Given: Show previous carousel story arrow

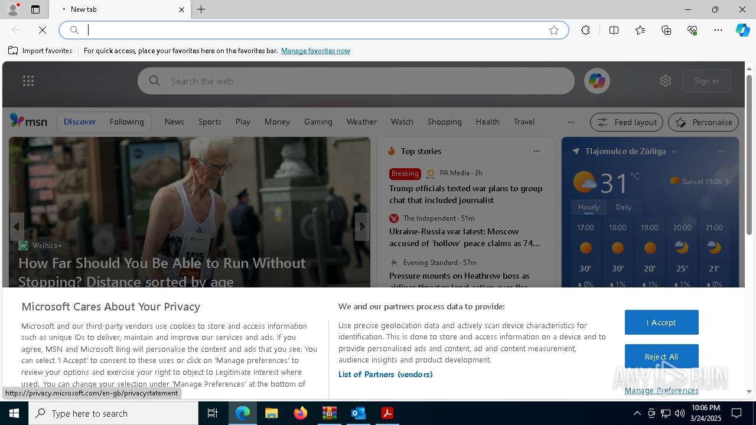Looking at the screenshot, I should (x=17, y=227).
